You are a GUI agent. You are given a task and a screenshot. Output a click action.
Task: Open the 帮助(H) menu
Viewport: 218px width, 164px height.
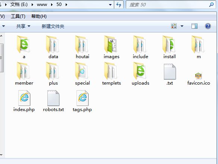point(39,16)
